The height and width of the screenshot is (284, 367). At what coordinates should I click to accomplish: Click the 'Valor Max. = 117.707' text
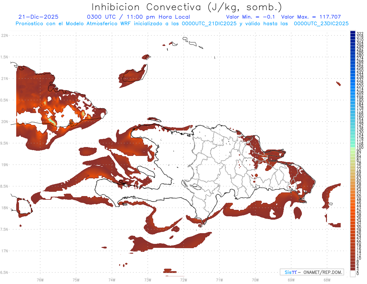coord(311,17)
